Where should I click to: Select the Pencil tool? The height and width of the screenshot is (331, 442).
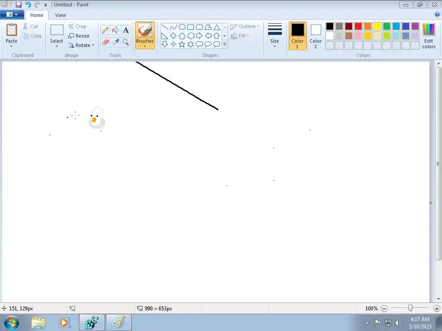pos(105,30)
